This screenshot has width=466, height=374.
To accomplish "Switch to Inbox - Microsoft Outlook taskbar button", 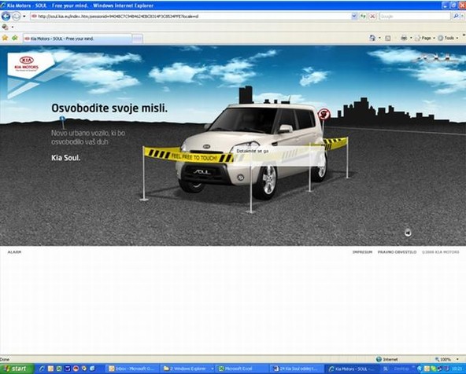I will (133, 368).
